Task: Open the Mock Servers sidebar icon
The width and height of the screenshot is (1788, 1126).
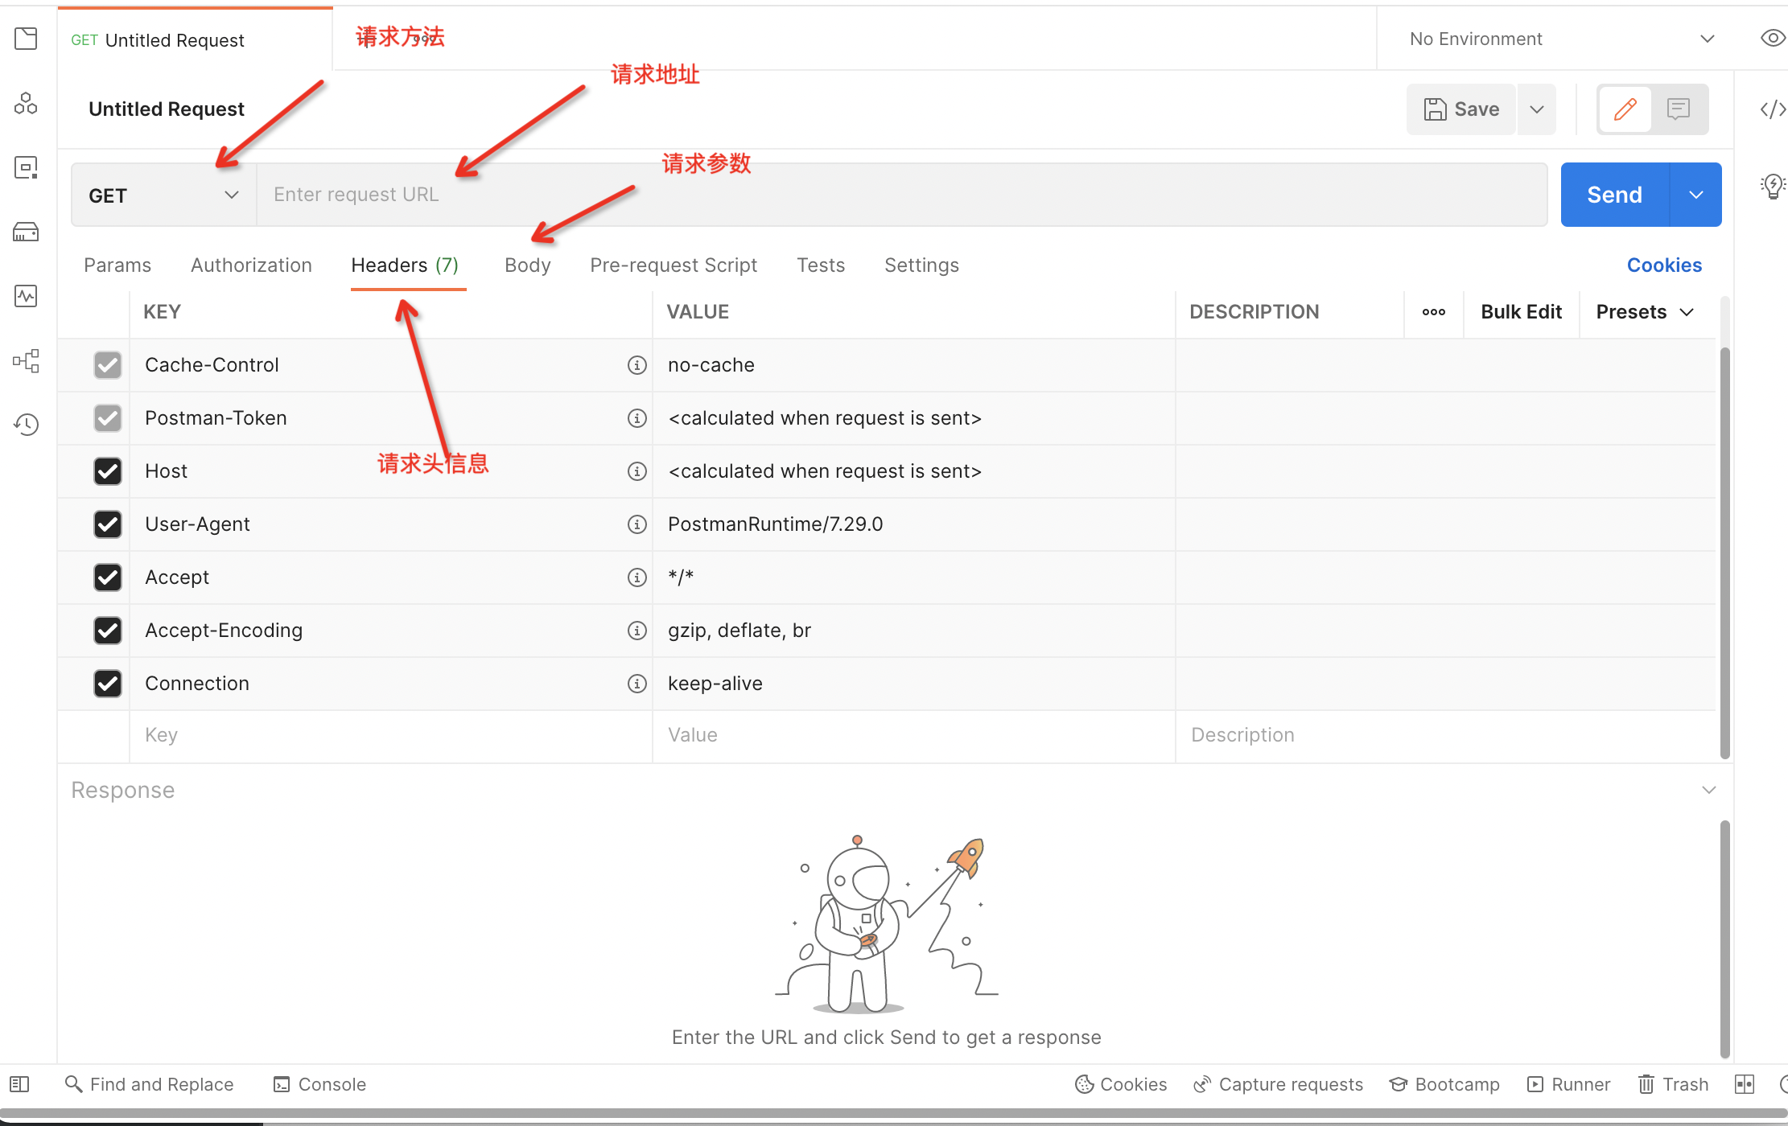Action: click(x=26, y=232)
